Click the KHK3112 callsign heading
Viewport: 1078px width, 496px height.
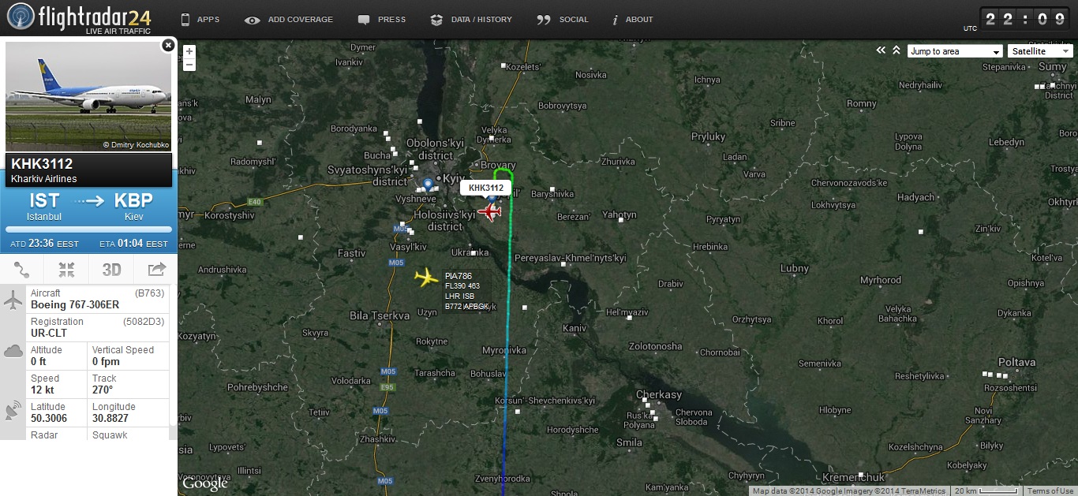(42, 164)
